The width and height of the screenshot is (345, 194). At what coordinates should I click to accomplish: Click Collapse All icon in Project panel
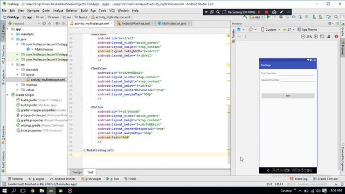50,23
